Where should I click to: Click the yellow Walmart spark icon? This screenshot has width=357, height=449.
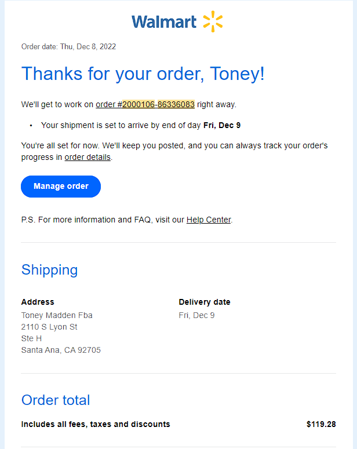[x=213, y=22]
